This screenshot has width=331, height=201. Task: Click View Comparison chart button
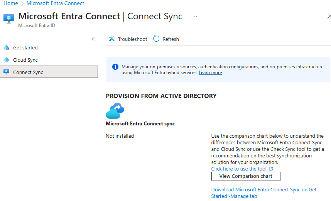[246, 176]
